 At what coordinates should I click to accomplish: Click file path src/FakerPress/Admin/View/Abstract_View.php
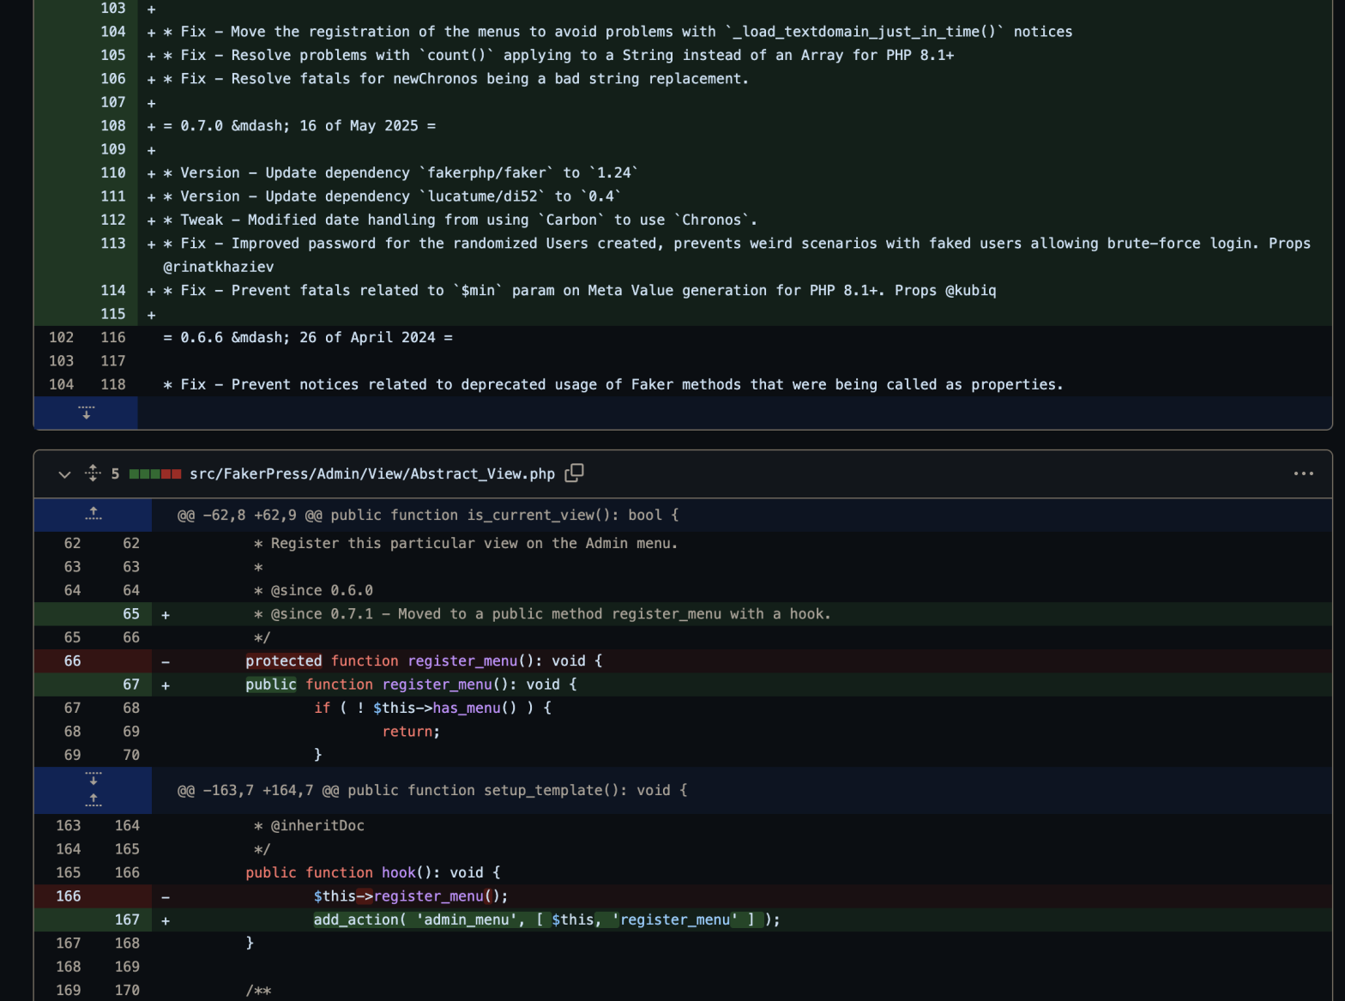click(372, 474)
